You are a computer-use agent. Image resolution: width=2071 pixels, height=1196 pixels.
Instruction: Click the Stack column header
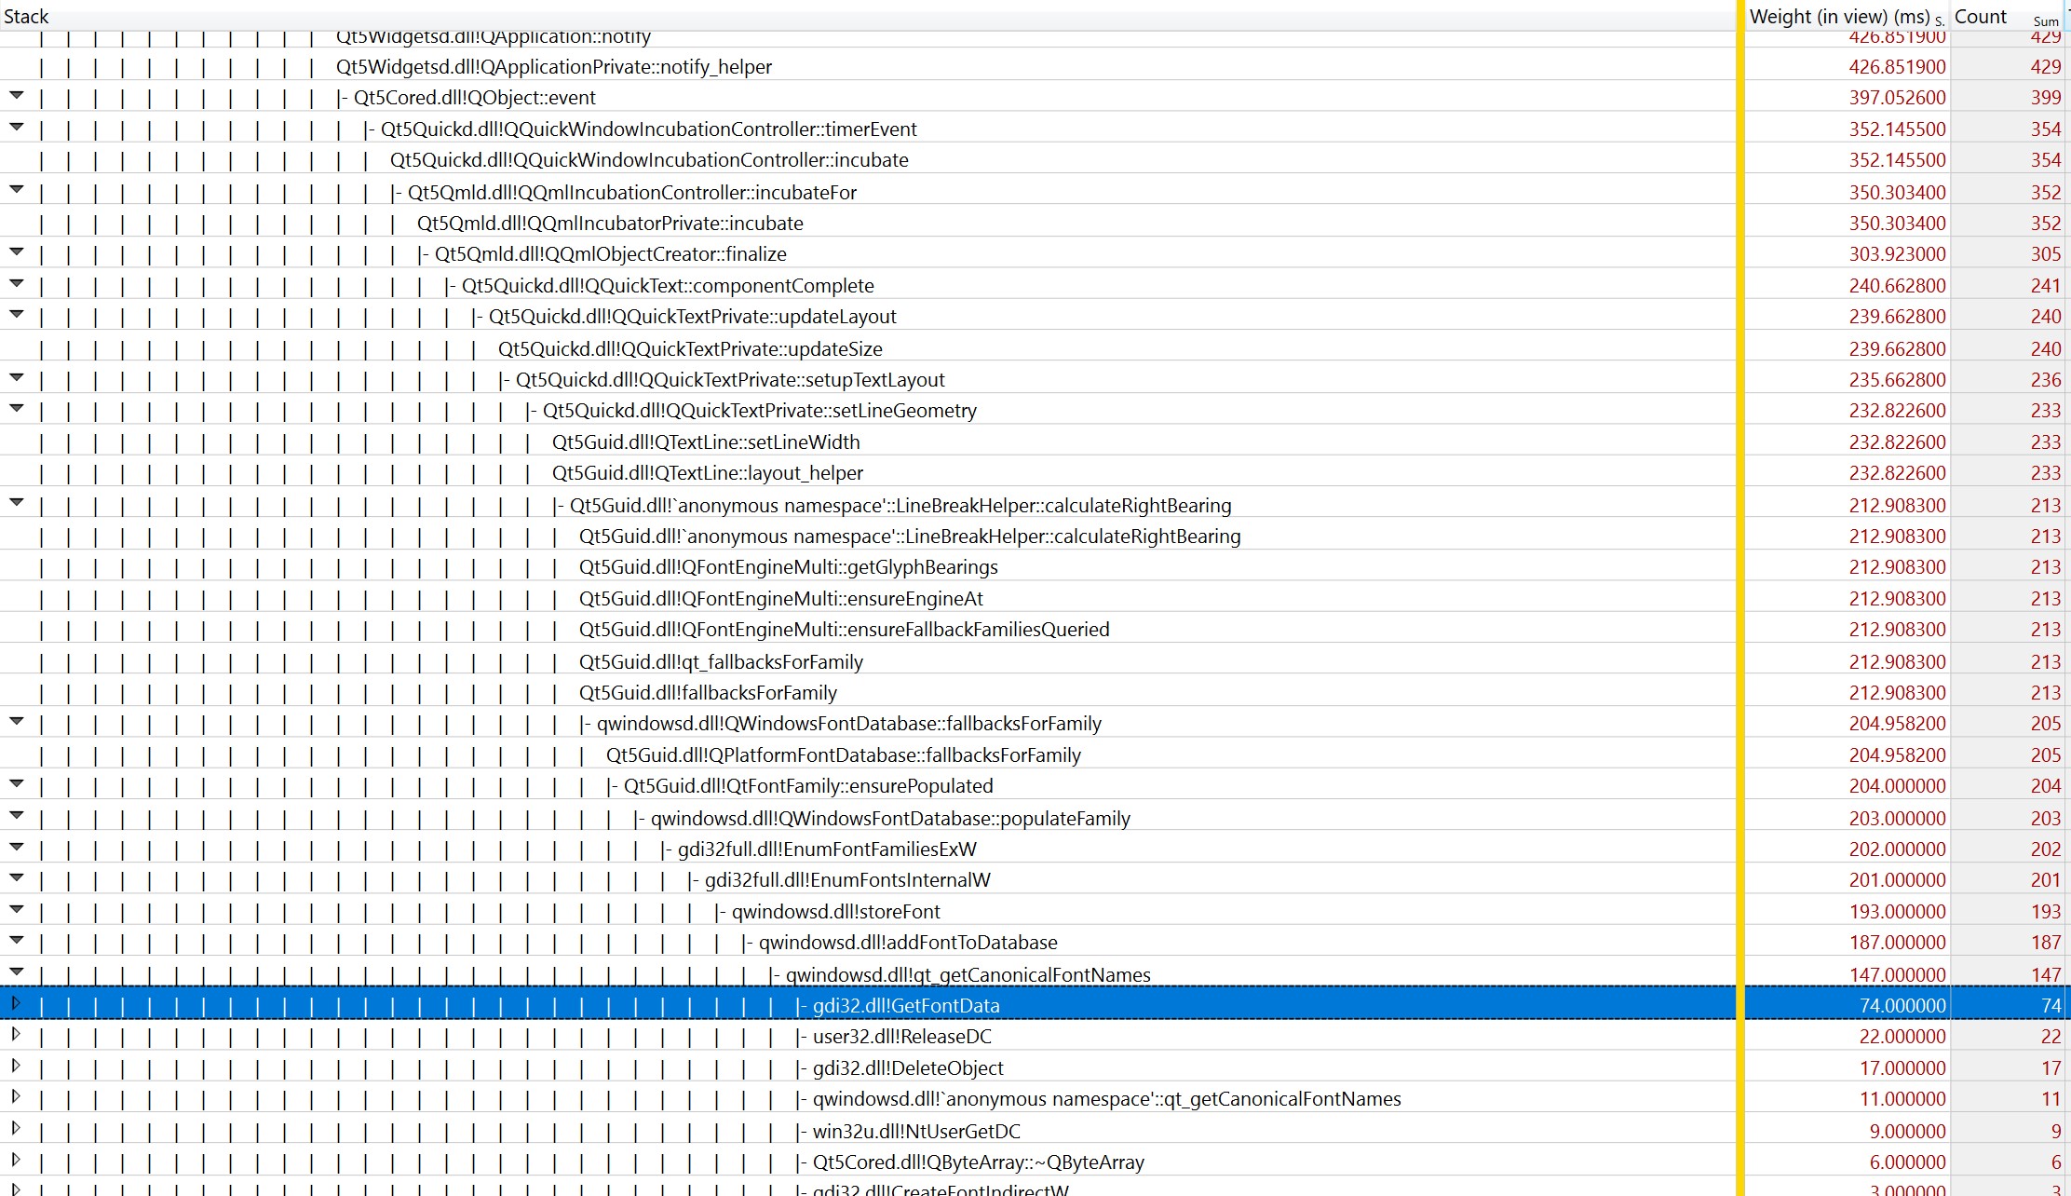[26, 16]
